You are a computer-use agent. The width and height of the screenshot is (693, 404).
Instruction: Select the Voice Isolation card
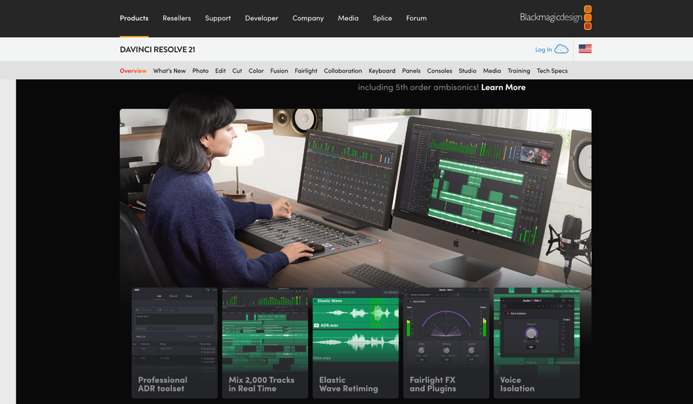pos(537,343)
